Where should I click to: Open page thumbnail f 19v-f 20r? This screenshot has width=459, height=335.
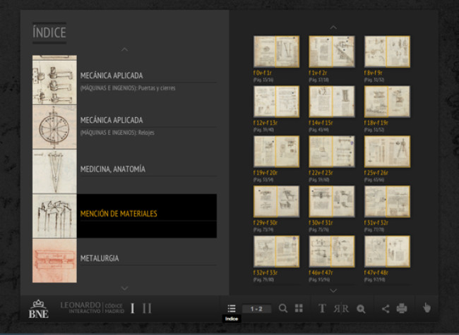(x=276, y=152)
